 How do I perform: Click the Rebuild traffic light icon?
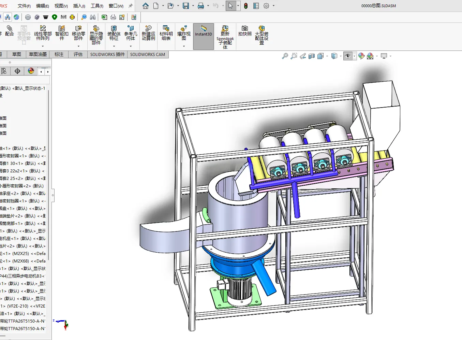246,6
